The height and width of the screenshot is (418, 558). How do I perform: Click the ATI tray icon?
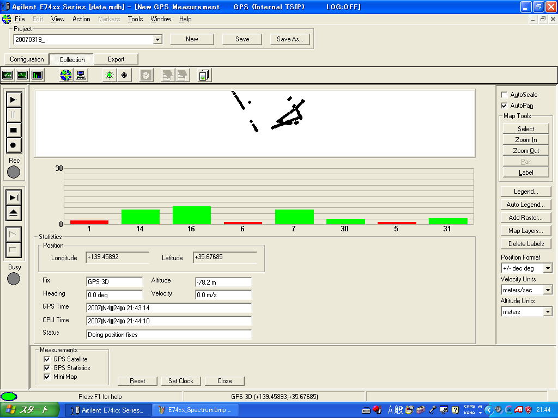point(518,410)
